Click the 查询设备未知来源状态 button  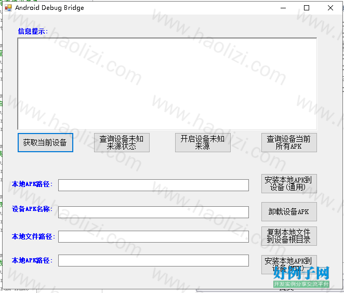[122, 142]
